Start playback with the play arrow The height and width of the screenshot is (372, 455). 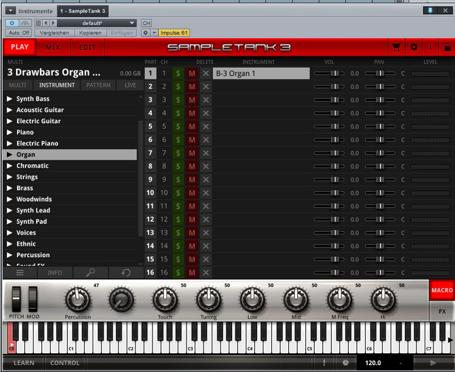433,363
